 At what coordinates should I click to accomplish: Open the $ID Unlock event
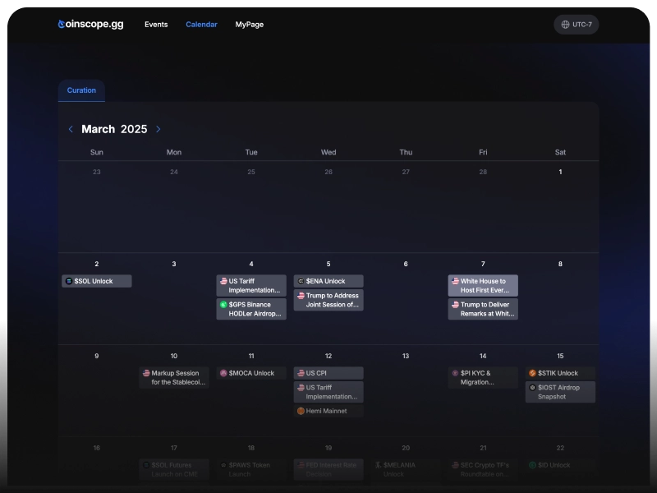pyautogui.click(x=560, y=465)
